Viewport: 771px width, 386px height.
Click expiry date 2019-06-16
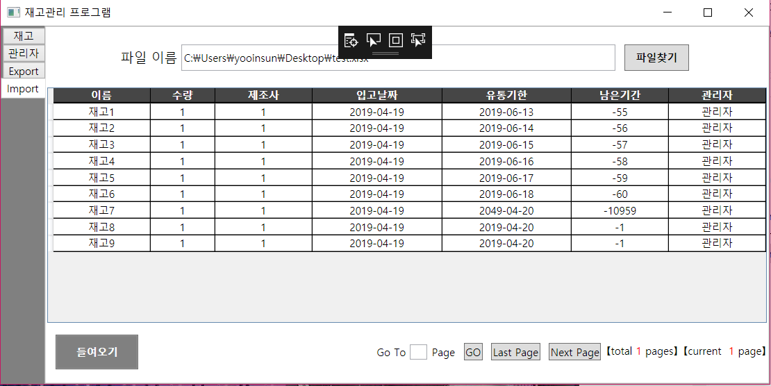click(x=506, y=161)
